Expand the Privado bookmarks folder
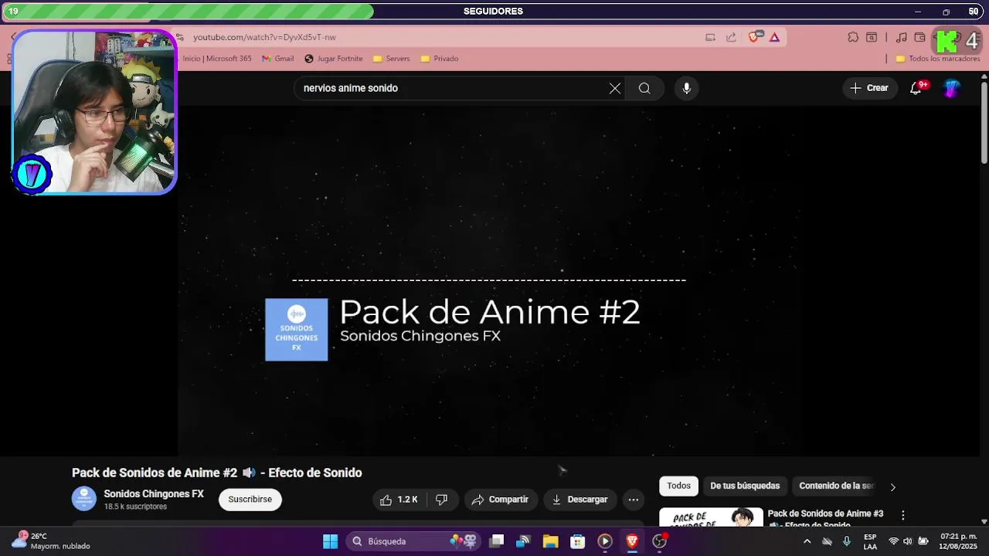 pos(440,59)
